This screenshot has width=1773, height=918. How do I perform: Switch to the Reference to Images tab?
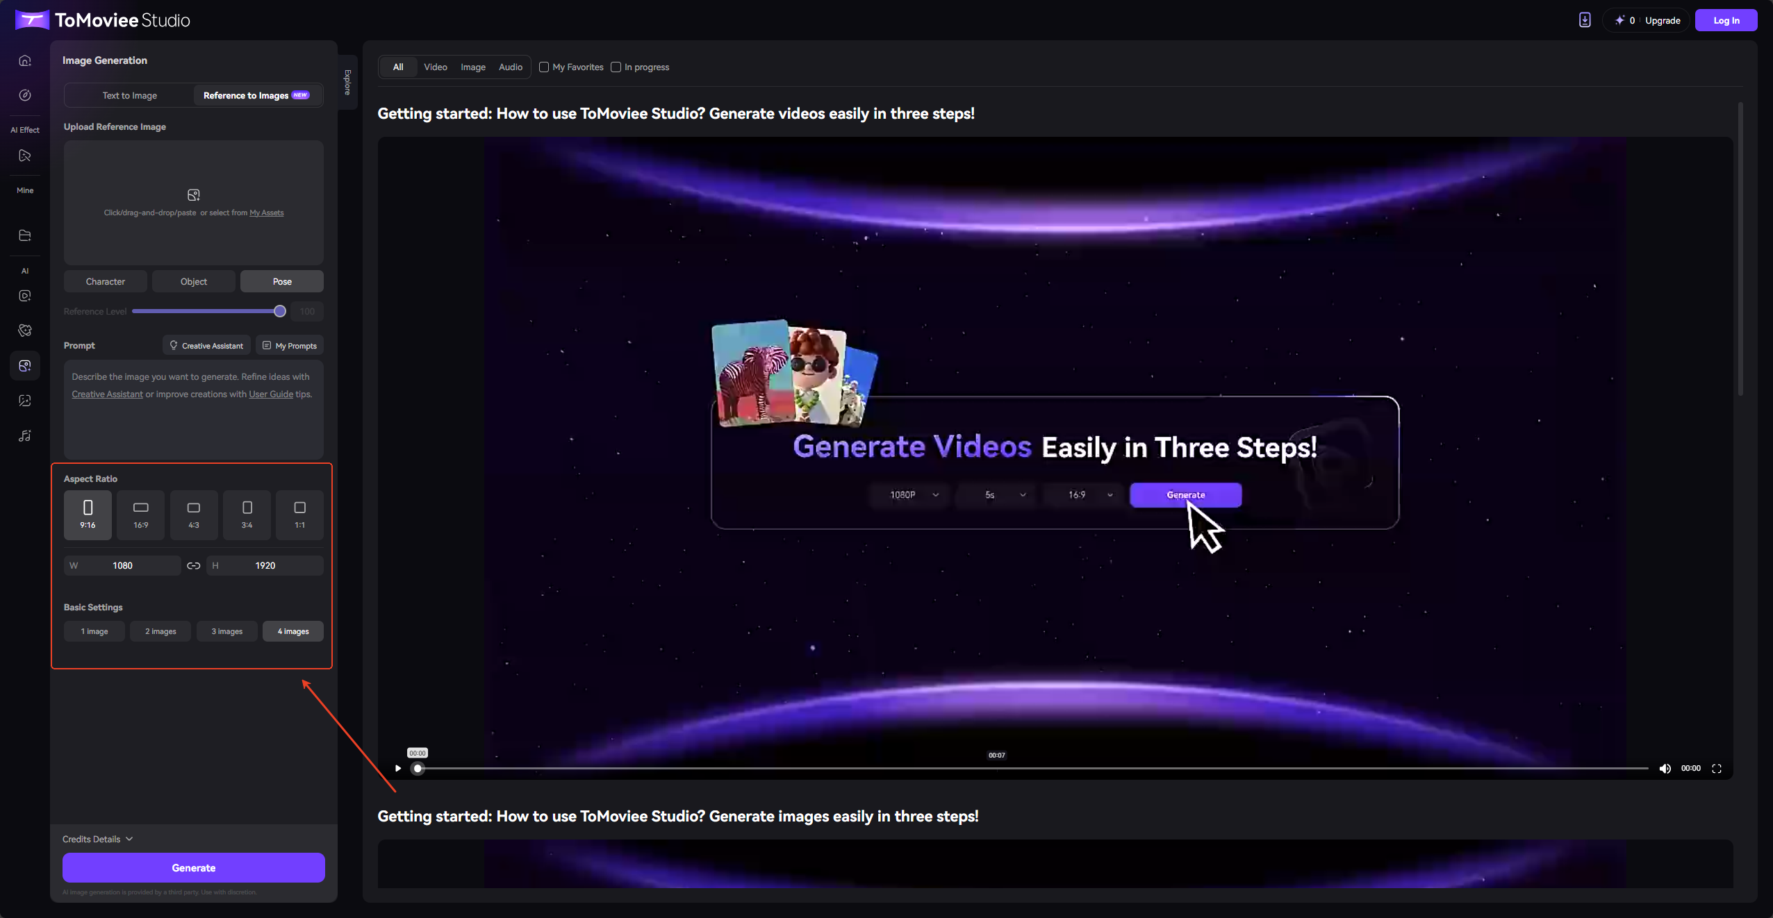[x=256, y=95]
